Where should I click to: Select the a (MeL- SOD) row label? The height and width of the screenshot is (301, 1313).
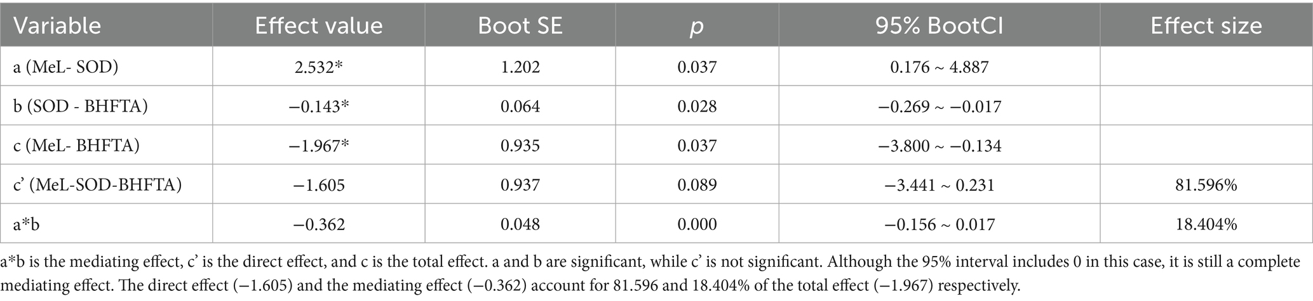[65, 67]
